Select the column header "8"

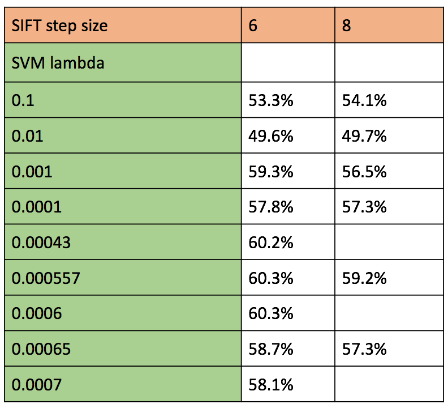[x=388, y=25]
